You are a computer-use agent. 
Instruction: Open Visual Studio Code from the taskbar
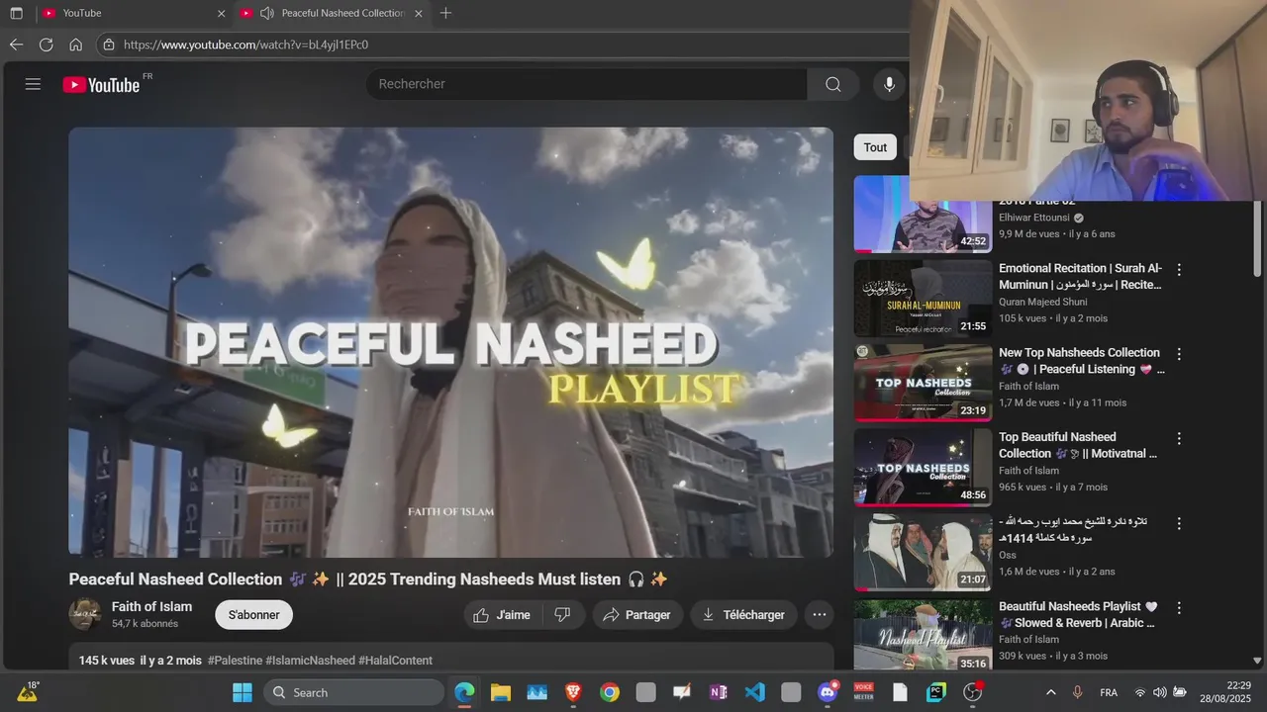pyautogui.click(x=755, y=692)
